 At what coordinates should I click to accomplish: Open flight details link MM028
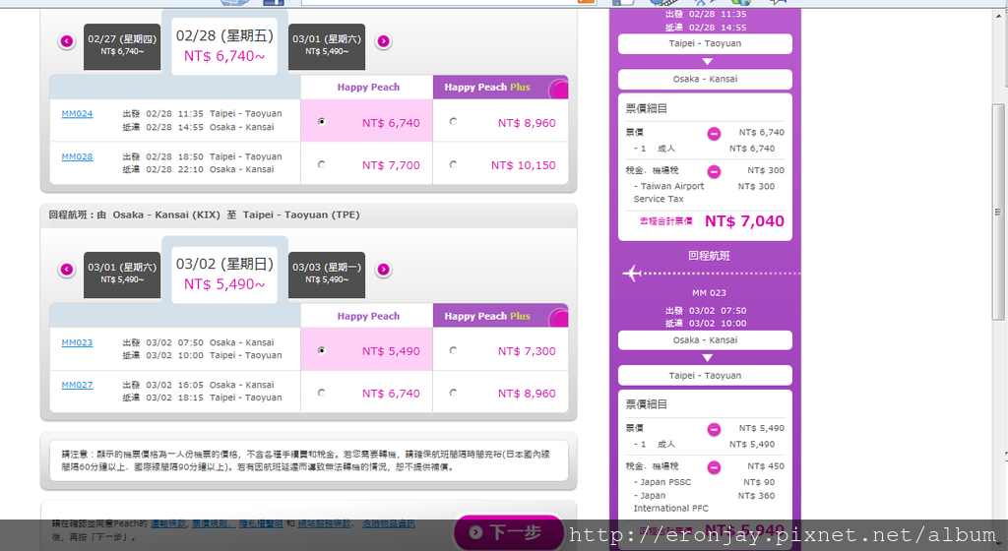[77, 156]
